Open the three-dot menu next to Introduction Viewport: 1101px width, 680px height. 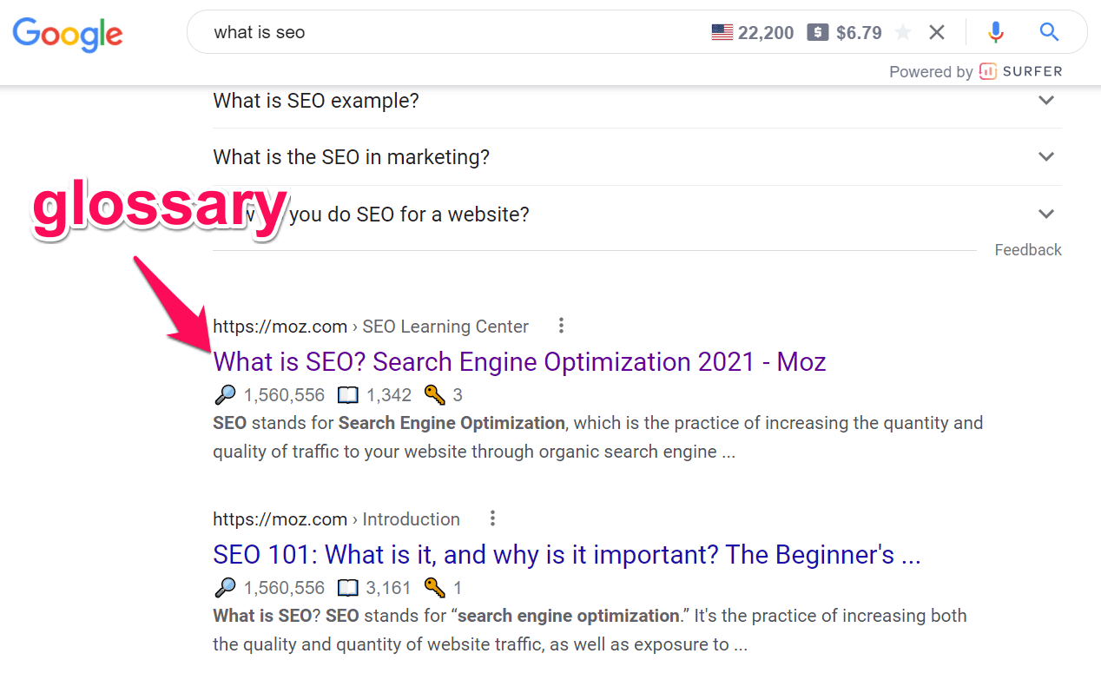click(x=492, y=518)
